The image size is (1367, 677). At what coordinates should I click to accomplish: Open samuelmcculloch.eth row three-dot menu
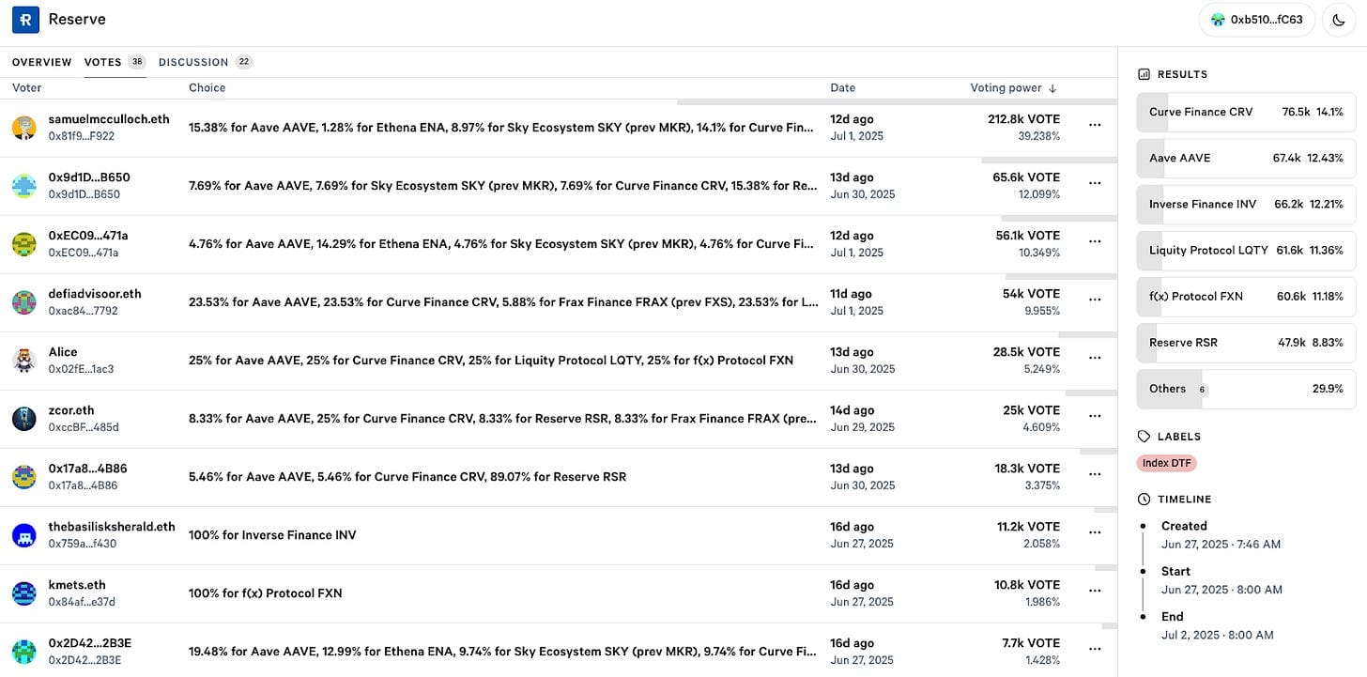[1095, 125]
